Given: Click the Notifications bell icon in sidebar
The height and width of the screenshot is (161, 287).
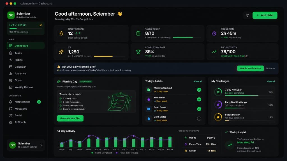Looking at the screenshot, I should pos(11,102).
